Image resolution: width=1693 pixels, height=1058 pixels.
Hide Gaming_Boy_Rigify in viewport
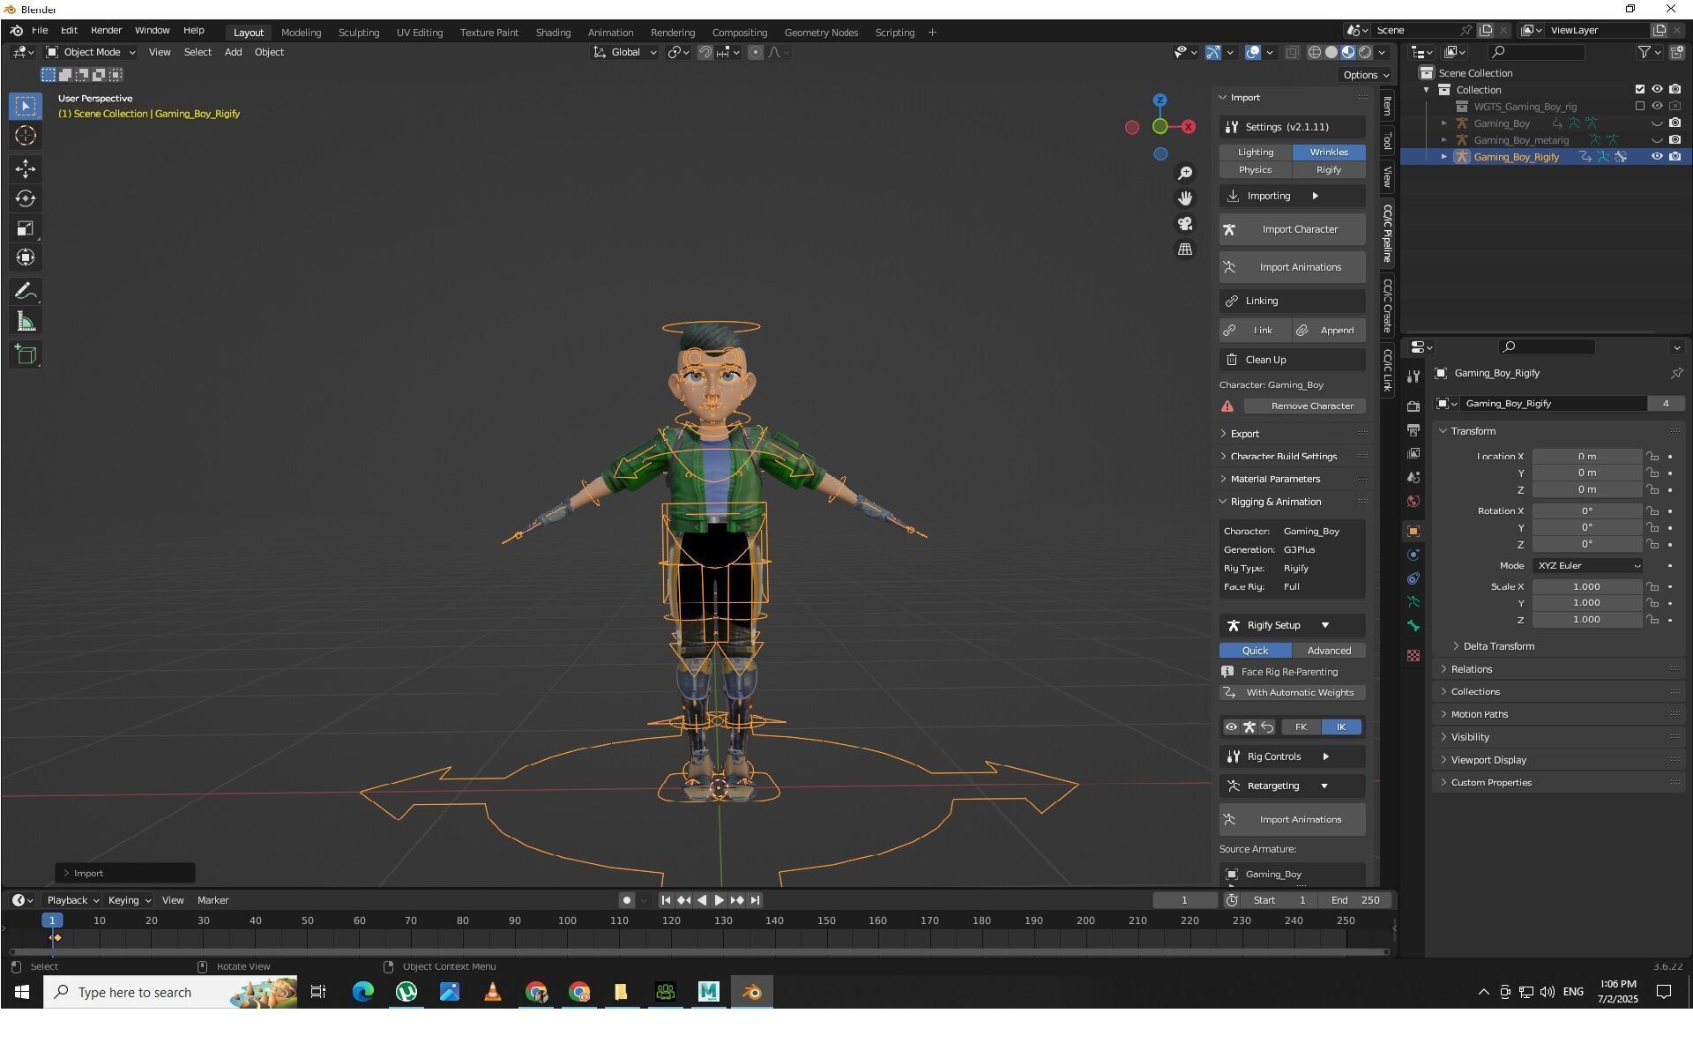pyautogui.click(x=1657, y=157)
